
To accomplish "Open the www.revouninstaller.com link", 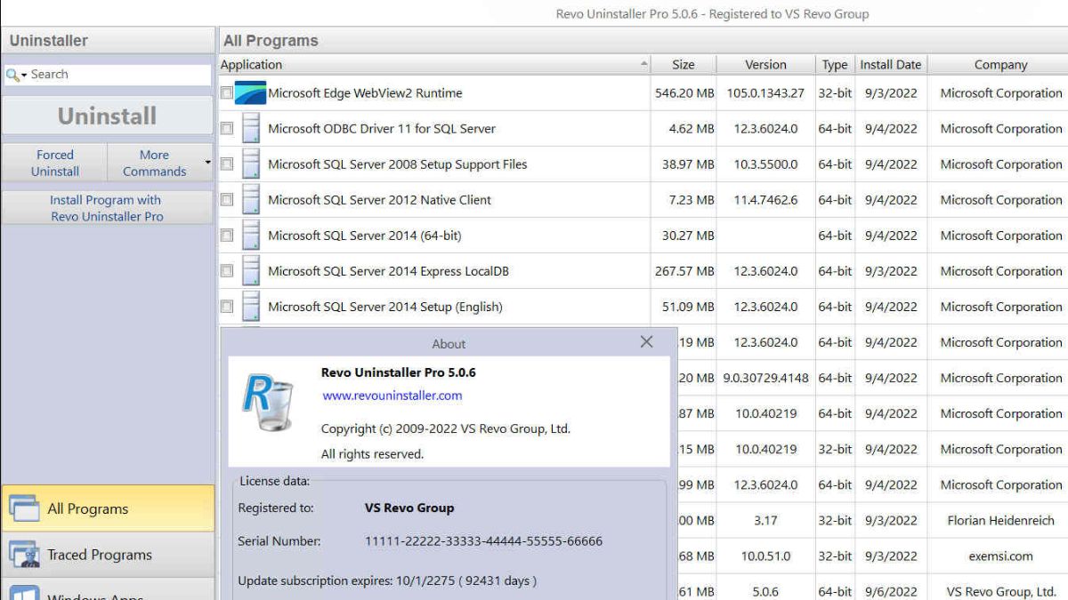I will click(392, 396).
